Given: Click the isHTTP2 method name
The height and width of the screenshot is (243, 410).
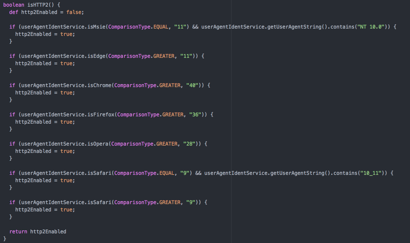Looking at the screenshot, I should [37, 5].
